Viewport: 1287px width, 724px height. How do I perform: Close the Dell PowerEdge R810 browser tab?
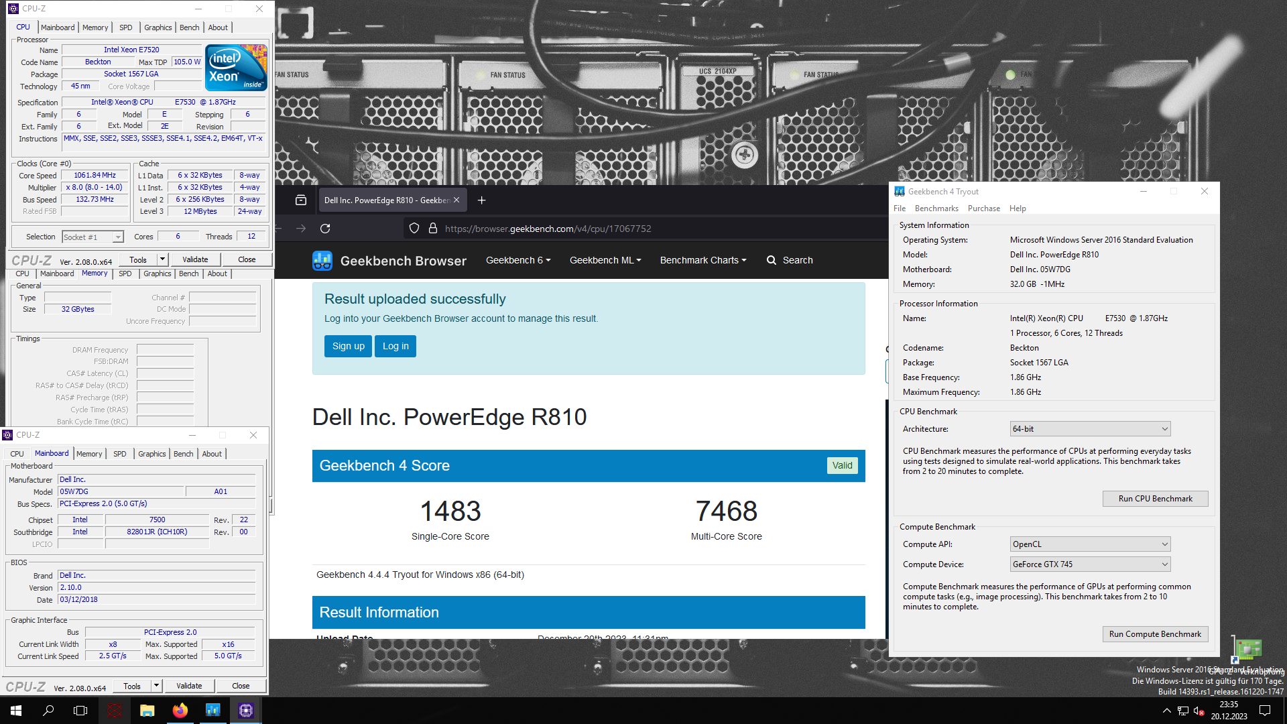pos(456,200)
